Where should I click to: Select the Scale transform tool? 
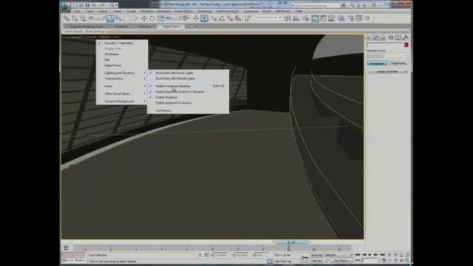160,18
